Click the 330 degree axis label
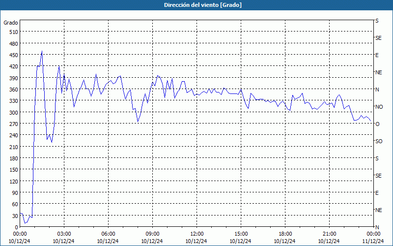The width and height of the screenshot is (393, 246). click(x=14, y=101)
